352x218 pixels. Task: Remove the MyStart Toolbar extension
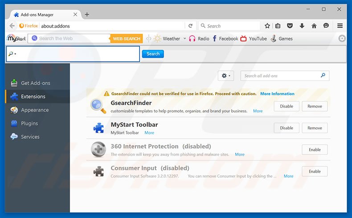[x=315, y=128]
